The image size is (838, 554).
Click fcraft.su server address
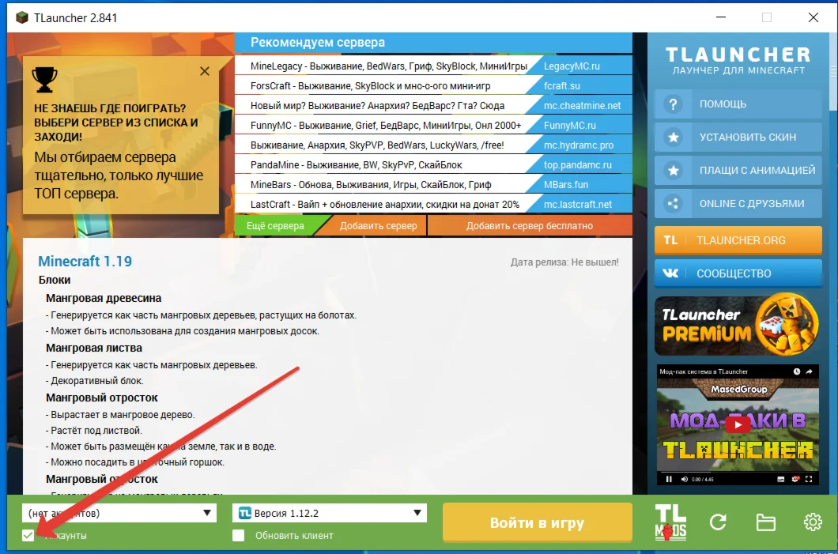click(x=561, y=86)
